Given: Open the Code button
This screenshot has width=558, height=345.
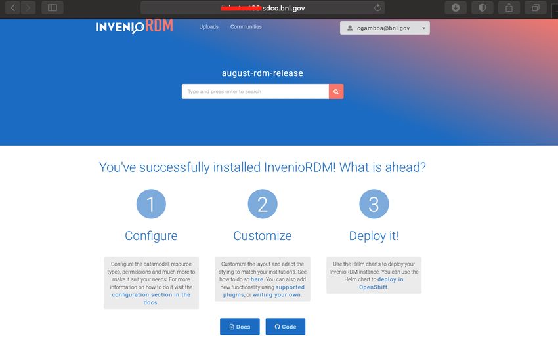Looking at the screenshot, I should pyautogui.click(x=286, y=327).
